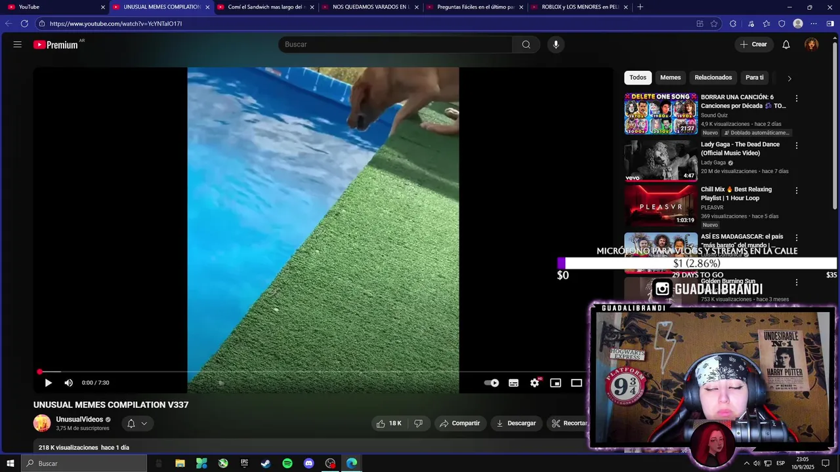Dislike the video

tap(419, 423)
